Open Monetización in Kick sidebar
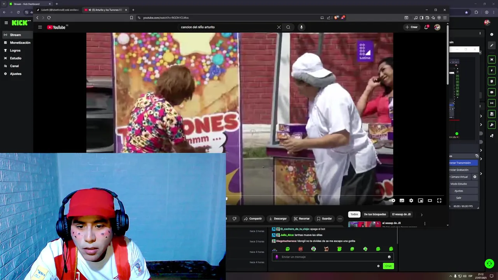 17,43
